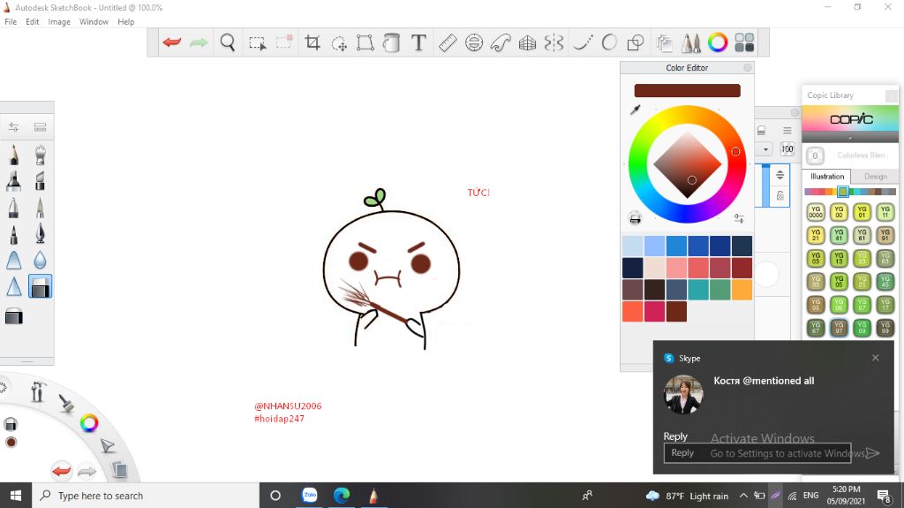Toggle transparent color icon in Color Editor

click(x=635, y=218)
